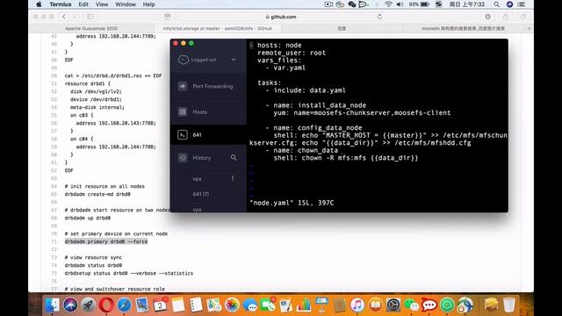Click the volume icon in menu bar
This screenshot has height=316, width=562.
tap(400, 4)
